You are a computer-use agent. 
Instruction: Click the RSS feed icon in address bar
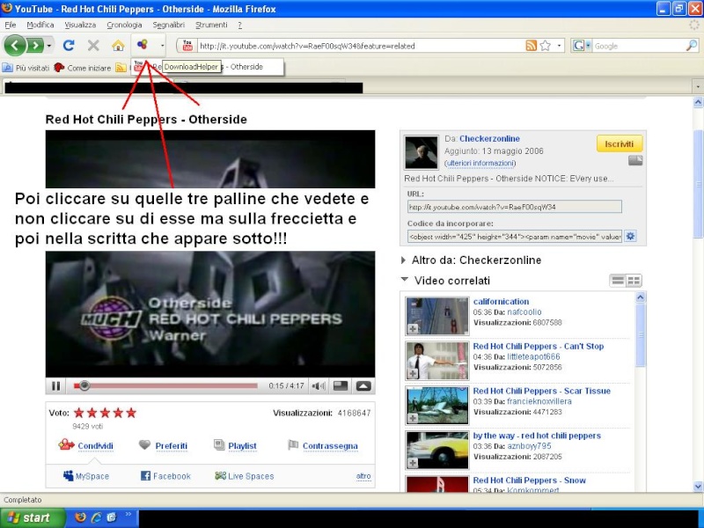(x=532, y=46)
